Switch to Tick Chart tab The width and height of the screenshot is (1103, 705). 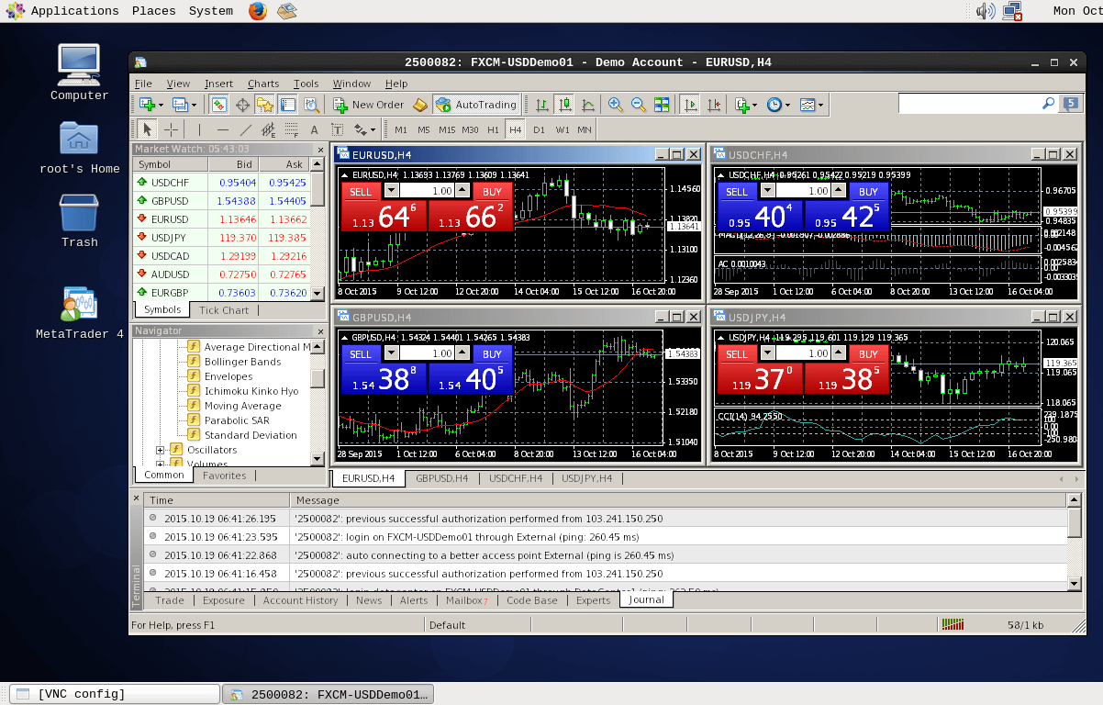coord(224,310)
